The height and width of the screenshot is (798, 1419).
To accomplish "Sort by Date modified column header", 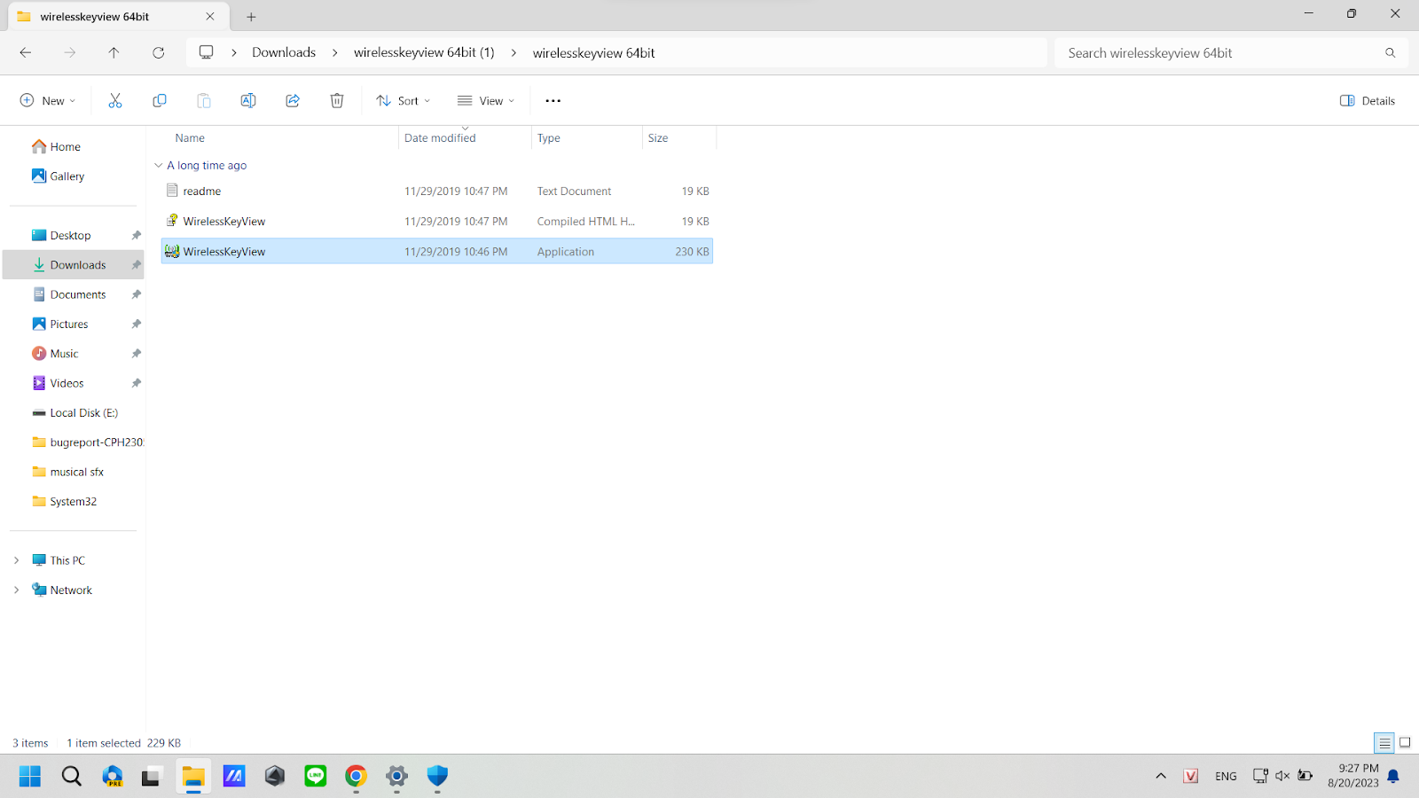I will coord(440,138).
